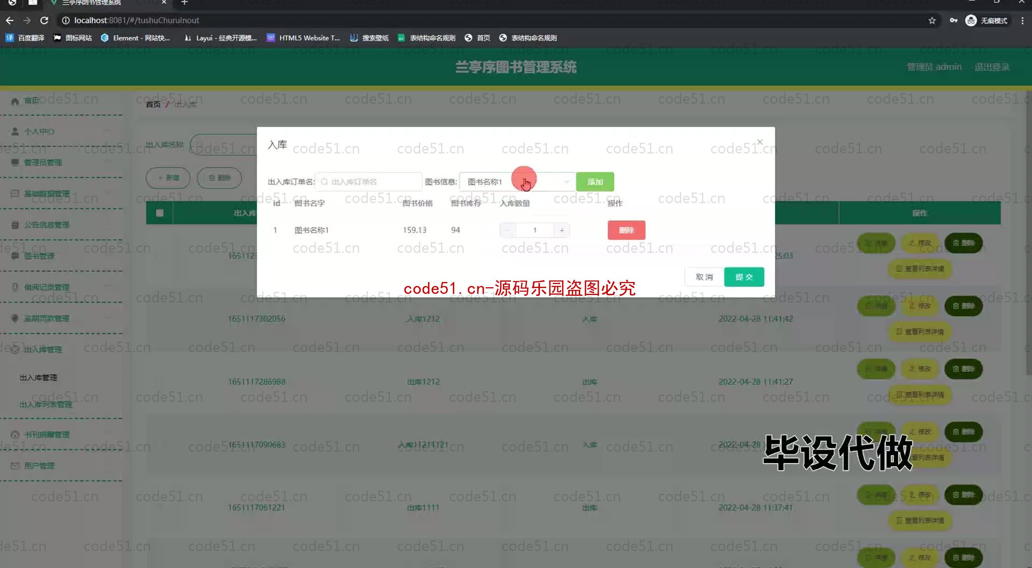
Task: Open the 表结构命名规则 bookmark with green icon
Action: (x=426, y=38)
